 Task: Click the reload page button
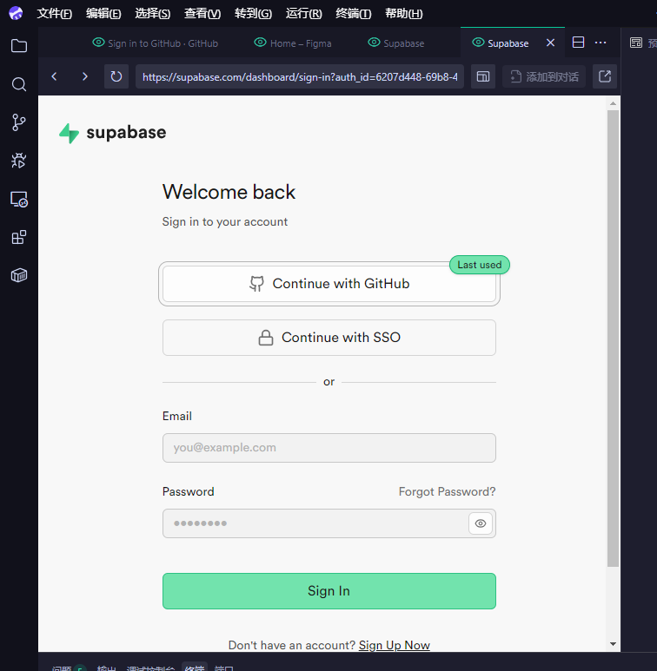click(x=116, y=76)
